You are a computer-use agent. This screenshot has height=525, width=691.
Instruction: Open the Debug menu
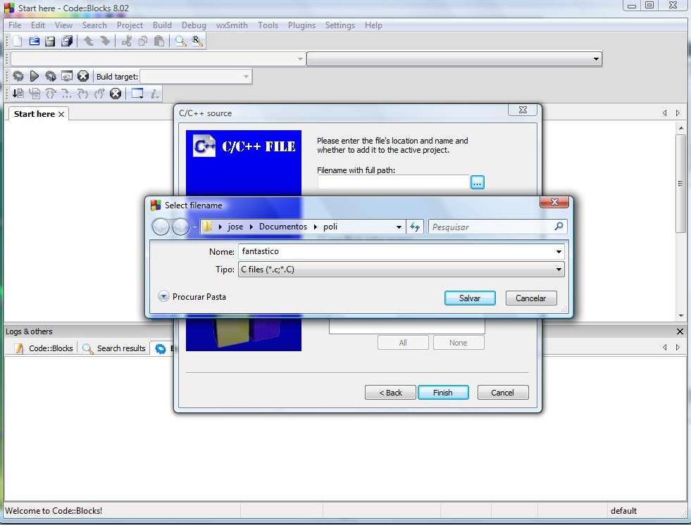(194, 25)
